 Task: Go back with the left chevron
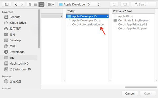point(16,4)
